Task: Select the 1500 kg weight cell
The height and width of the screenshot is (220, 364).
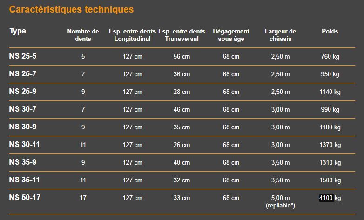Action: pyautogui.click(x=330, y=180)
